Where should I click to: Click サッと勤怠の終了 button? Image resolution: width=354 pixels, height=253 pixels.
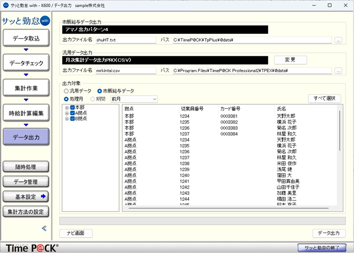[322, 248]
